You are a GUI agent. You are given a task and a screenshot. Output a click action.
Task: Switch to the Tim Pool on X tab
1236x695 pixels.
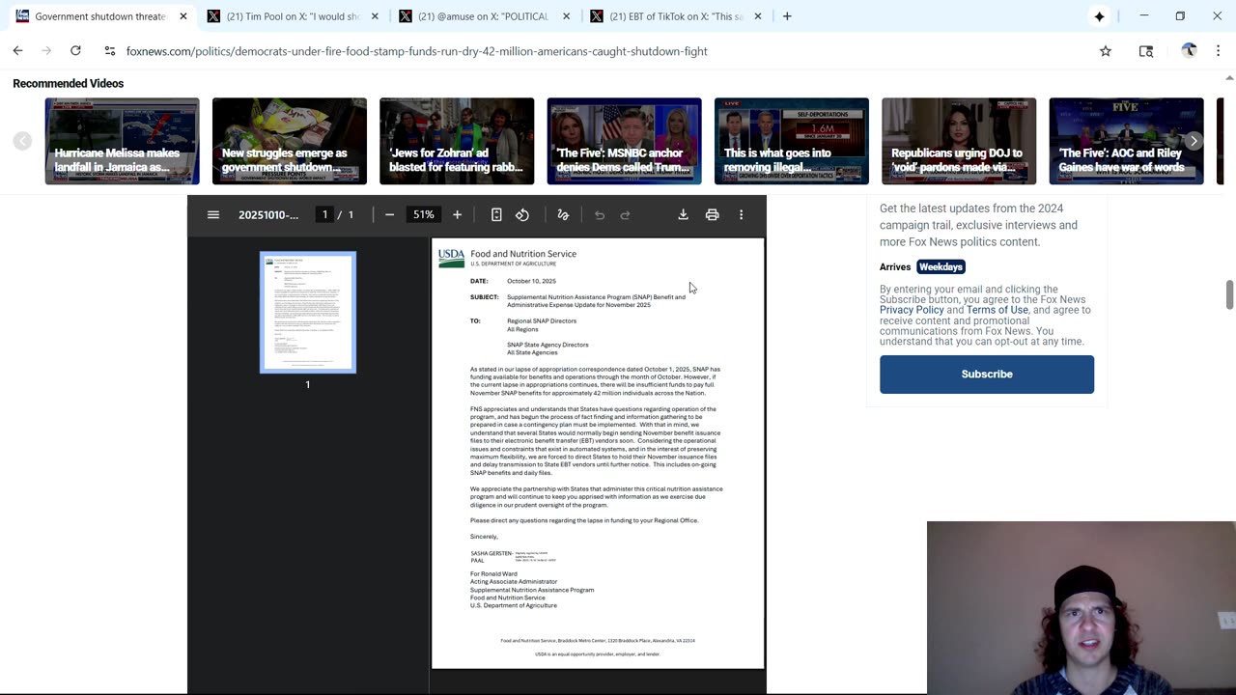point(291,16)
